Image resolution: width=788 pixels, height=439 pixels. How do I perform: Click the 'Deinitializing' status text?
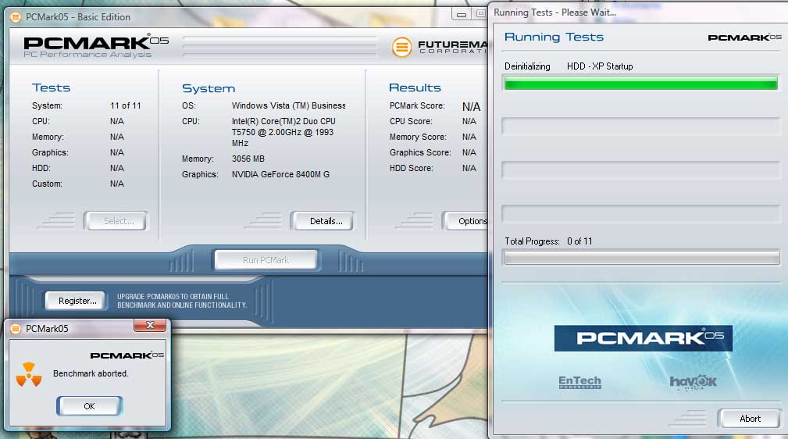coord(527,66)
